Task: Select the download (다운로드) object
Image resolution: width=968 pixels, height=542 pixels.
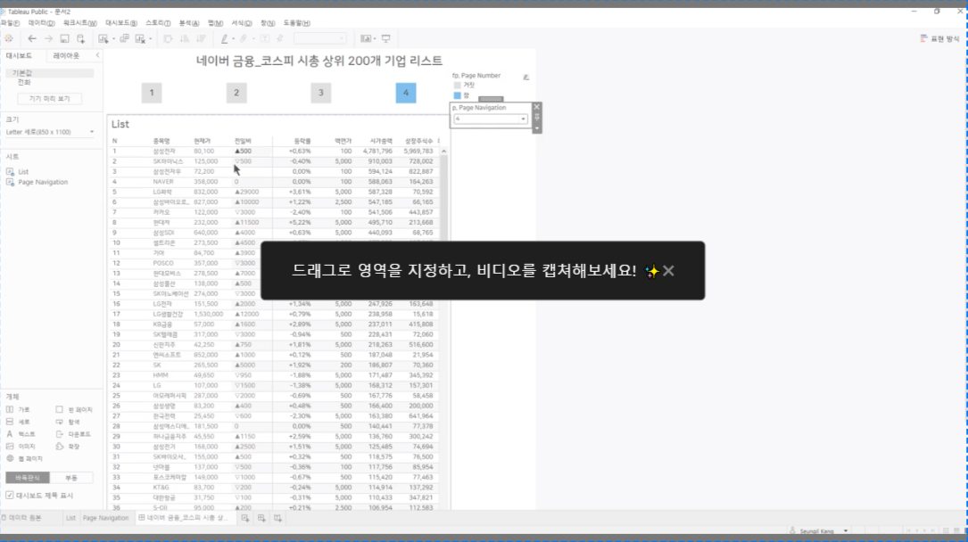Action: (x=73, y=434)
